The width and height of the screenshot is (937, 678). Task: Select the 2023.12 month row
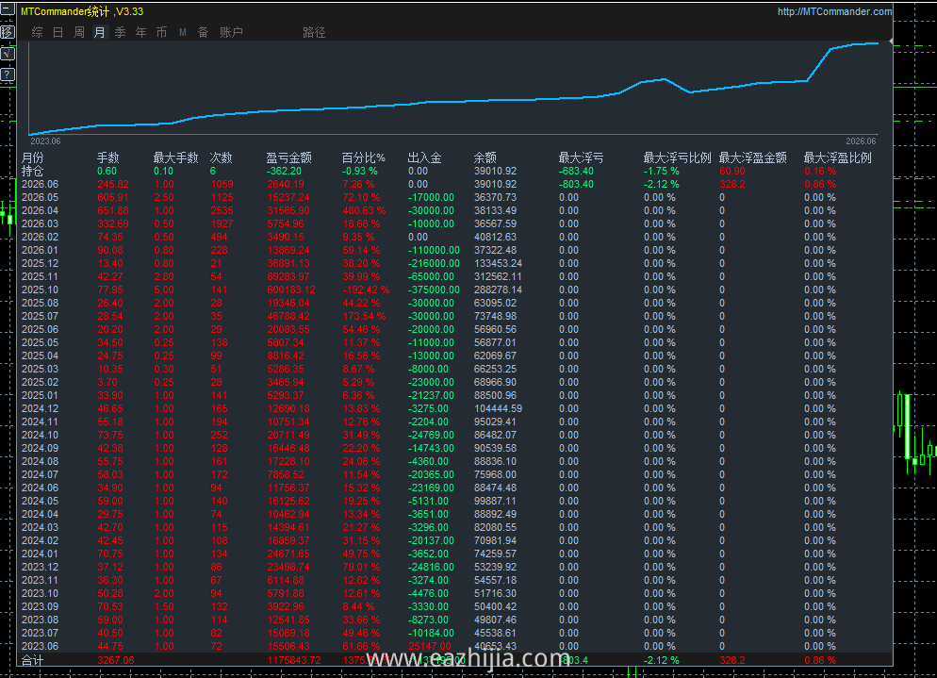pos(40,567)
